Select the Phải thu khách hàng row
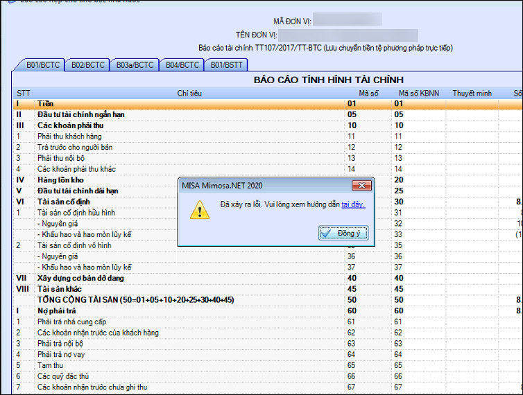 click(187, 137)
